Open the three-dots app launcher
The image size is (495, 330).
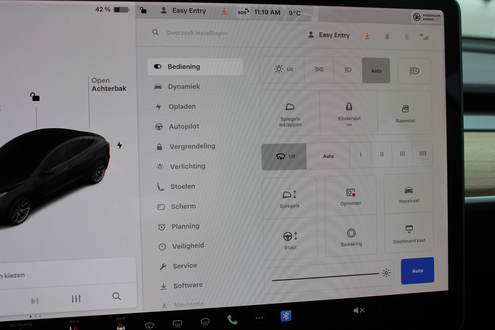260,318
